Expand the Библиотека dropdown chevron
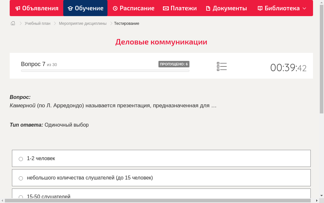 305,9
